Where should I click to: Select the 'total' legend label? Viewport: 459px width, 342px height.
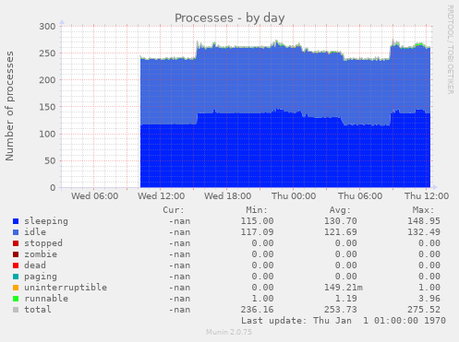pos(38,310)
